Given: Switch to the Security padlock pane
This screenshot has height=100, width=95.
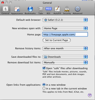Looking at the screenshot, I should [x=67, y=10].
